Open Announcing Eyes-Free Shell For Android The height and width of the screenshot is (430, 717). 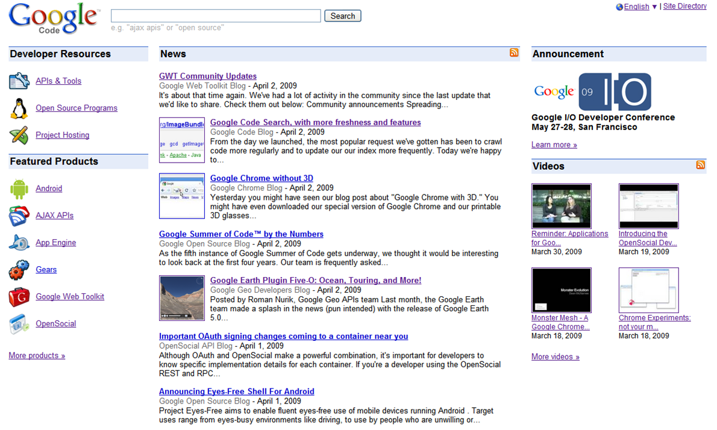236,391
